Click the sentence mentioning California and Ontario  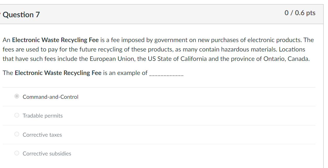click(156, 59)
